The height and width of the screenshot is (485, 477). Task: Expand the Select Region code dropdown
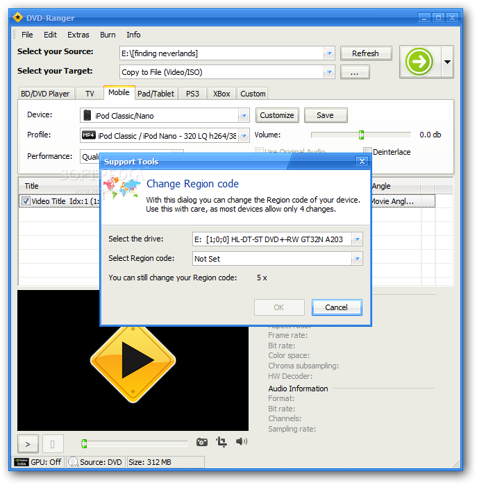pos(357,259)
